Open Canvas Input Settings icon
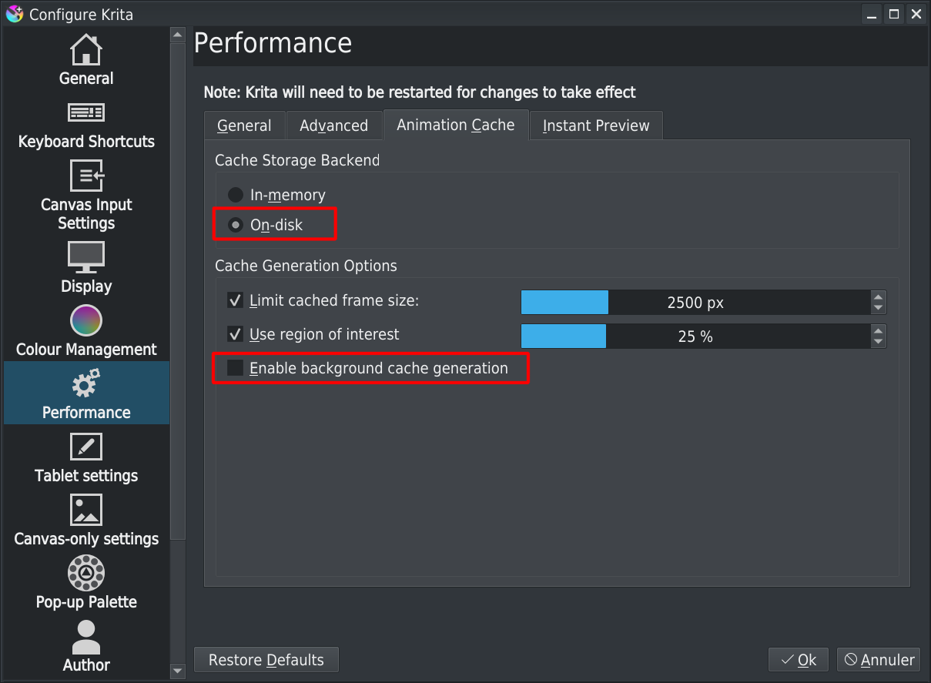The width and height of the screenshot is (931, 683). click(x=86, y=176)
